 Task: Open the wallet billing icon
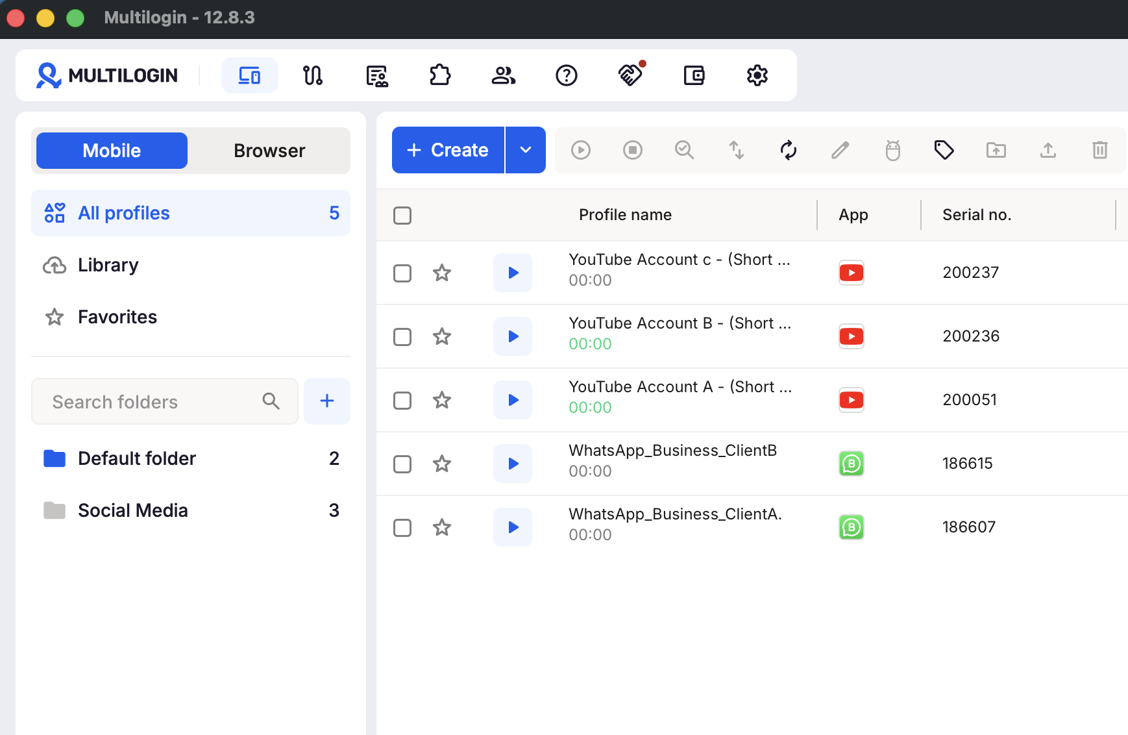pyautogui.click(x=694, y=75)
